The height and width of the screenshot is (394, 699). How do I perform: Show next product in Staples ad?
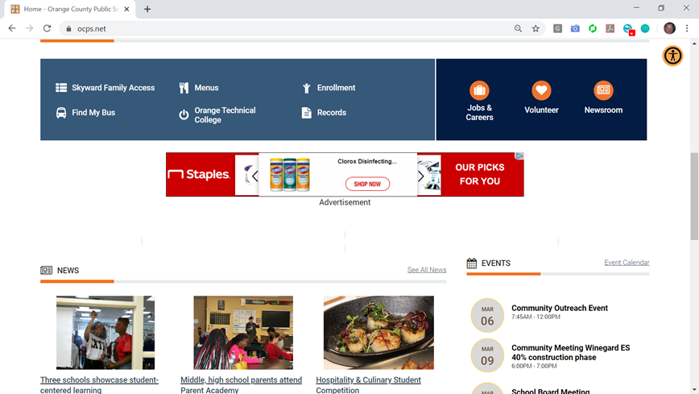(x=421, y=176)
